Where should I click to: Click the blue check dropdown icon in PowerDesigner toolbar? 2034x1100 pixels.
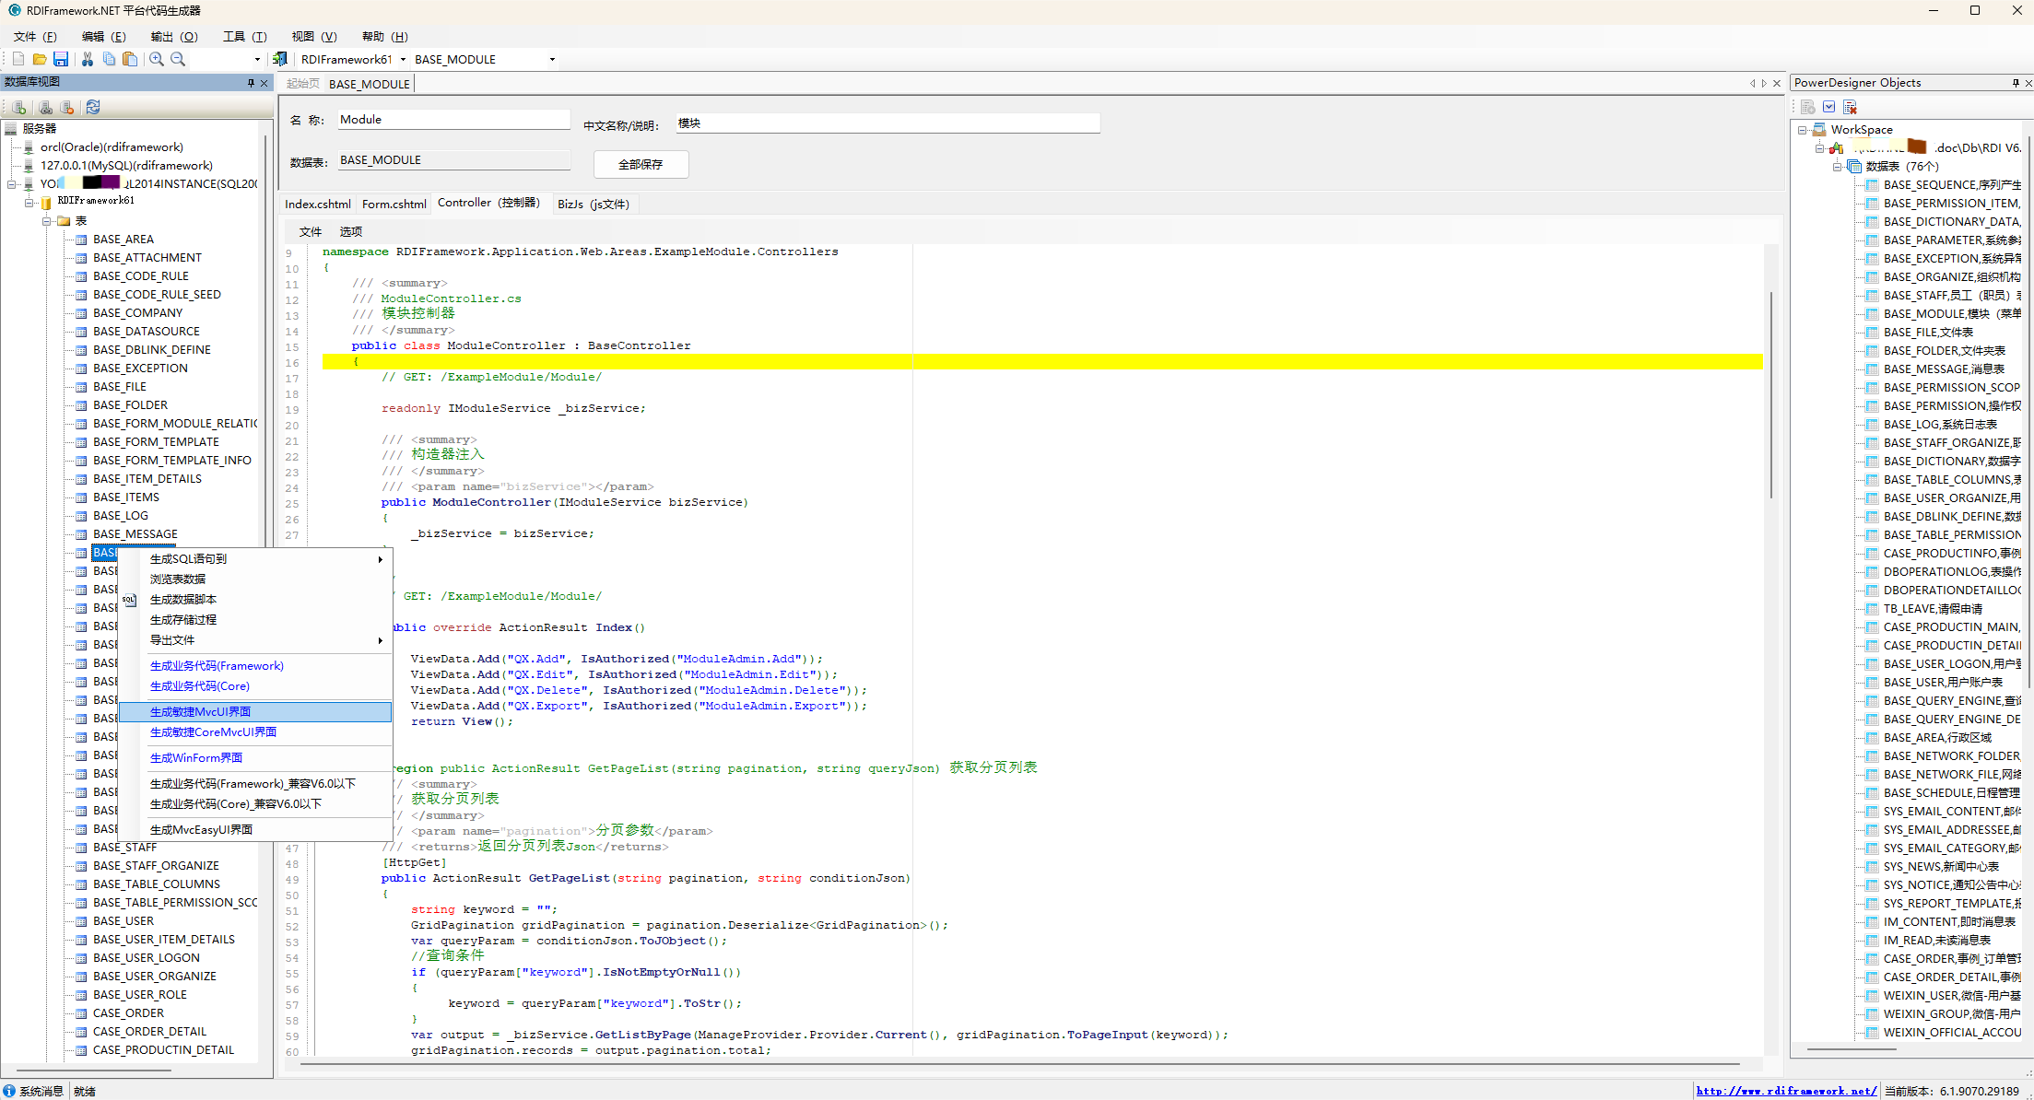click(1829, 107)
